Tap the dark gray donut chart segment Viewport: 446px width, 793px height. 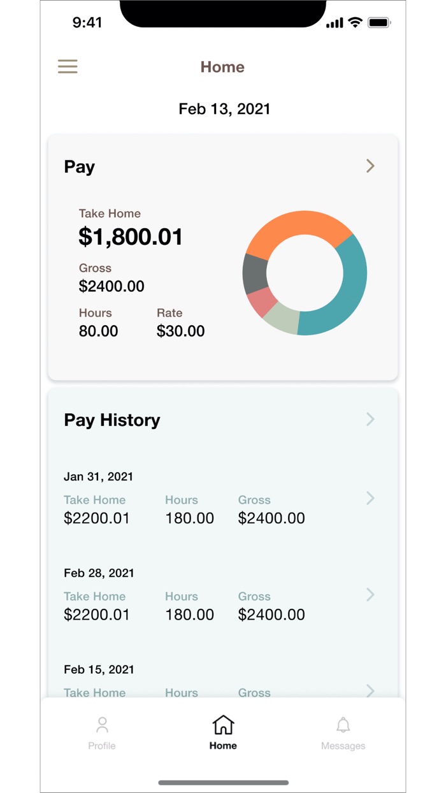tap(255, 274)
